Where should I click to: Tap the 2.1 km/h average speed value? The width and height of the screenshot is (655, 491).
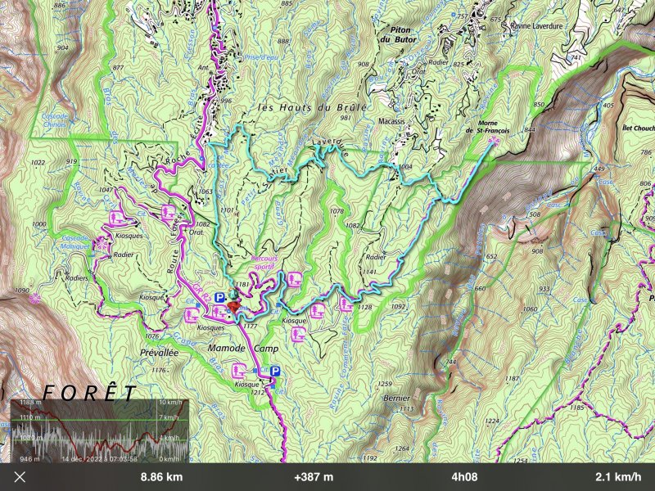click(x=613, y=477)
